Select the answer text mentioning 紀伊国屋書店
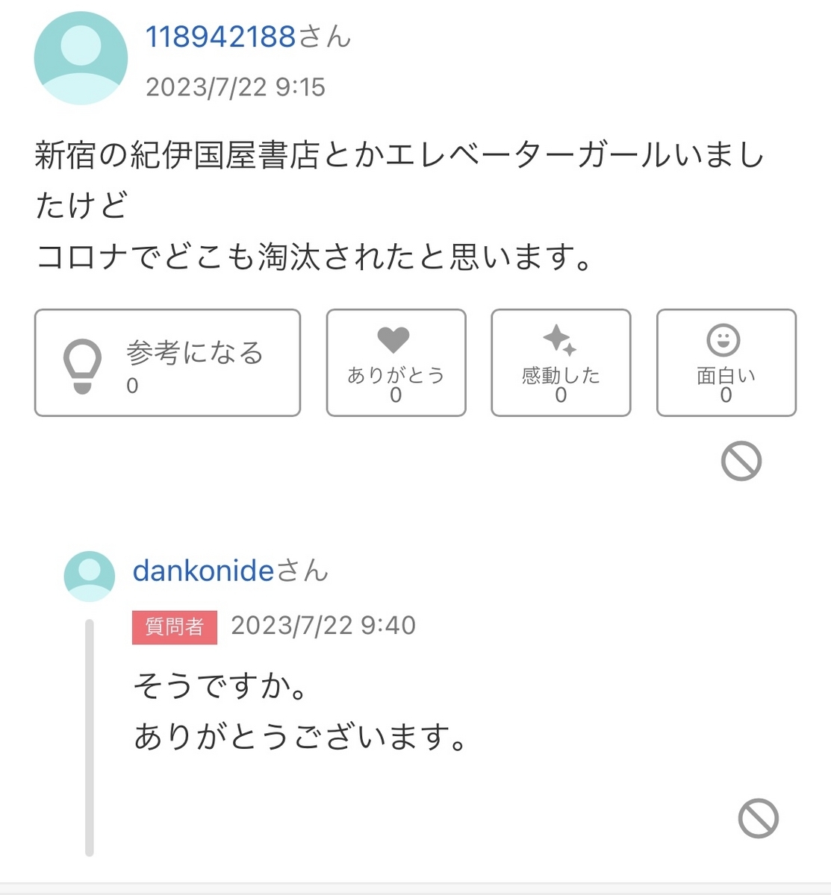The image size is (831, 895). point(400,206)
